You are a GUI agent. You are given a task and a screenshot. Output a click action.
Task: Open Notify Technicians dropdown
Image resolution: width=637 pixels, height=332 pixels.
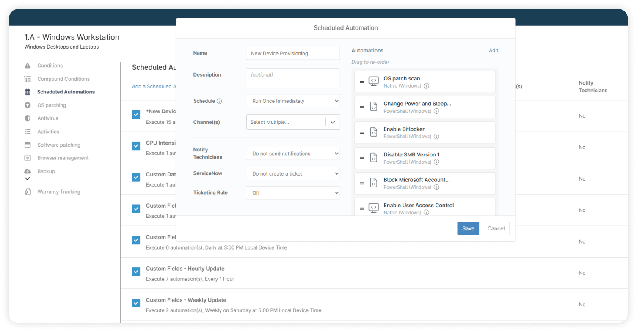click(293, 154)
